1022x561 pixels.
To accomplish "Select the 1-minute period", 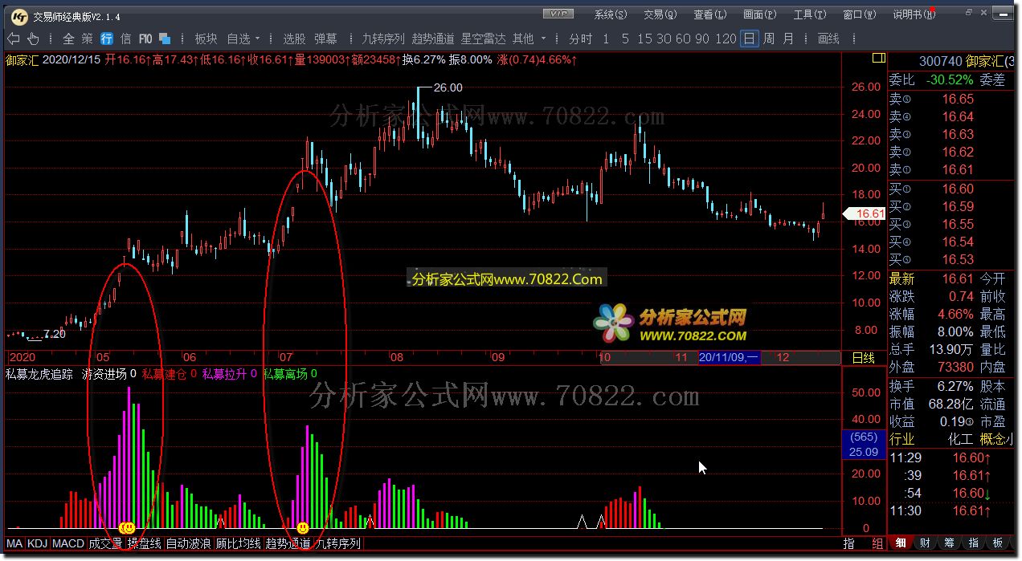I will tap(606, 39).
